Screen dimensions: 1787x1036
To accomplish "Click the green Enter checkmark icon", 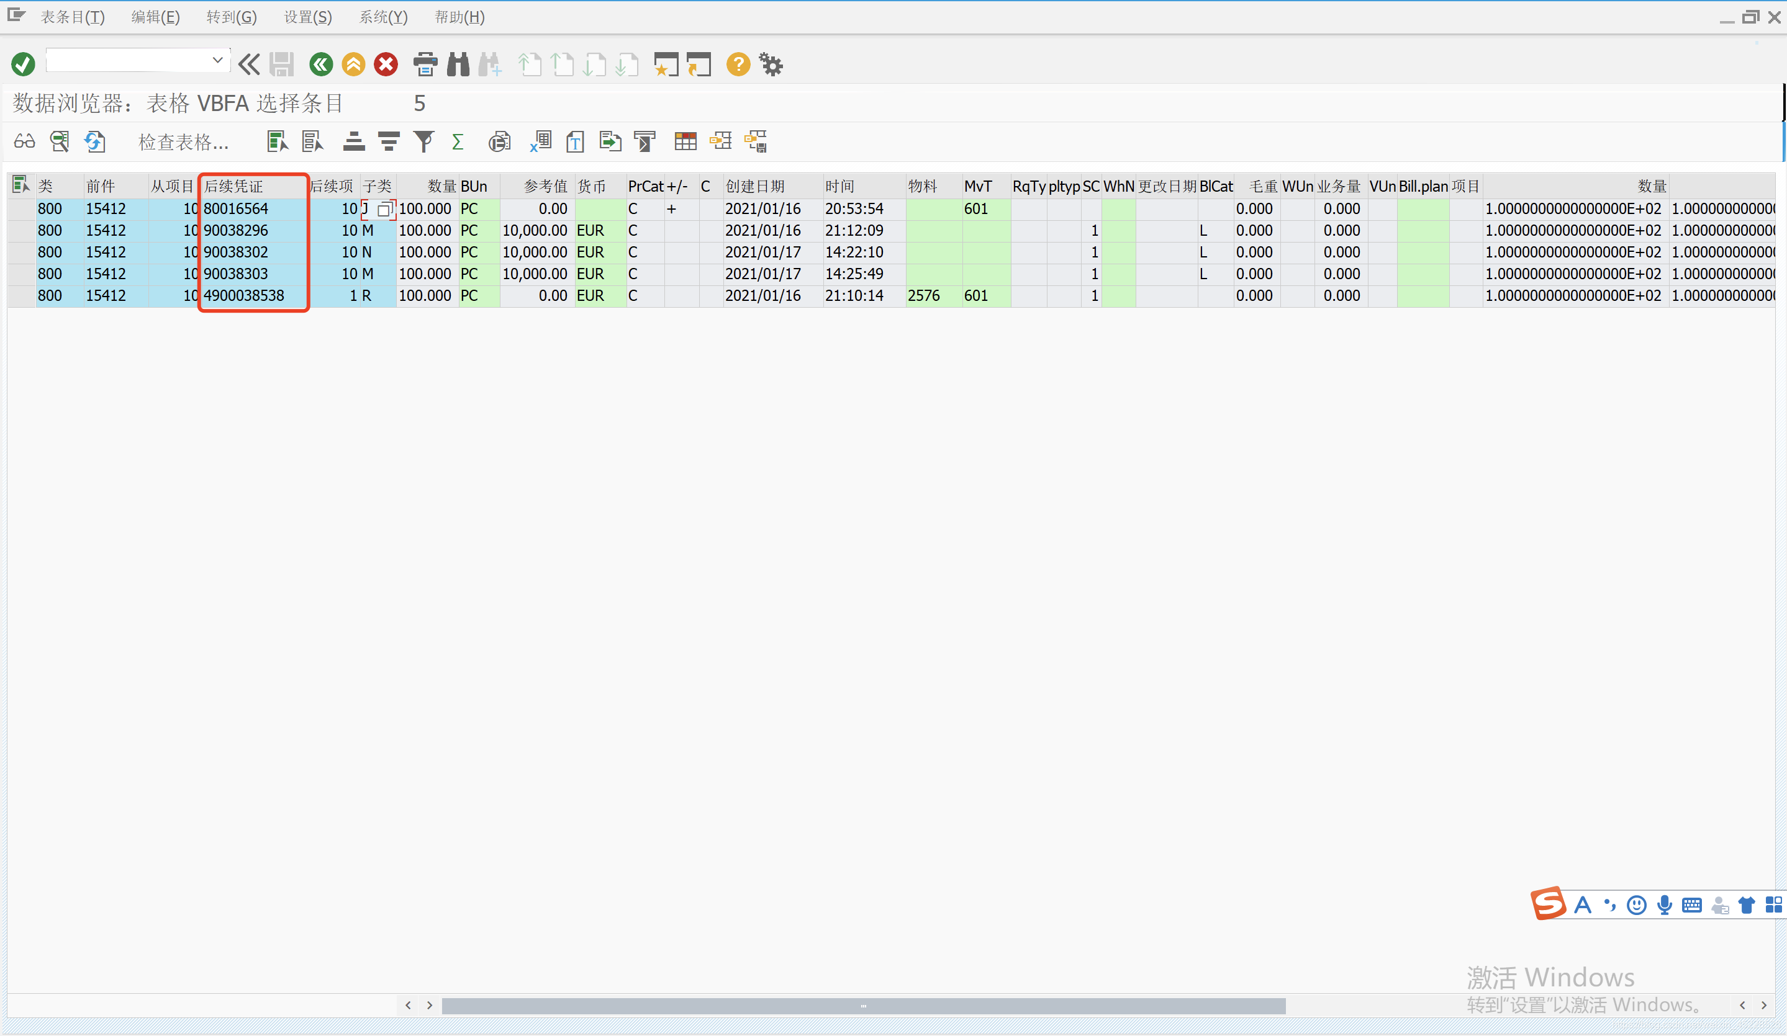I will coord(23,65).
